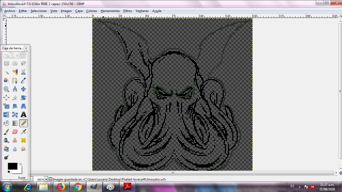Image resolution: width=342 pixels, height=192 pixels.
Task: Click the Firefox taskbar icon
Action: pos(61,187)
